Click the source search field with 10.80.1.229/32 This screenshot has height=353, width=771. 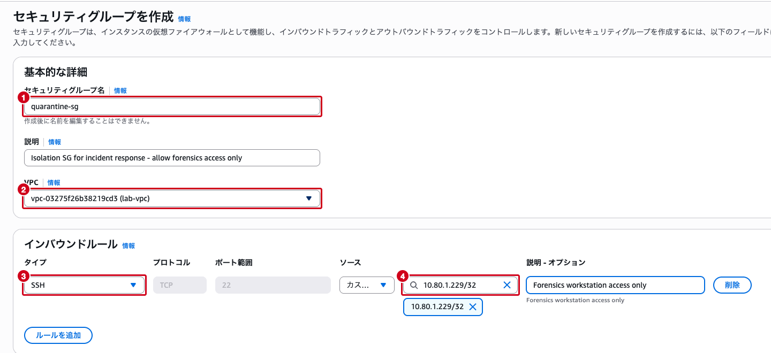tap(460, 285)
